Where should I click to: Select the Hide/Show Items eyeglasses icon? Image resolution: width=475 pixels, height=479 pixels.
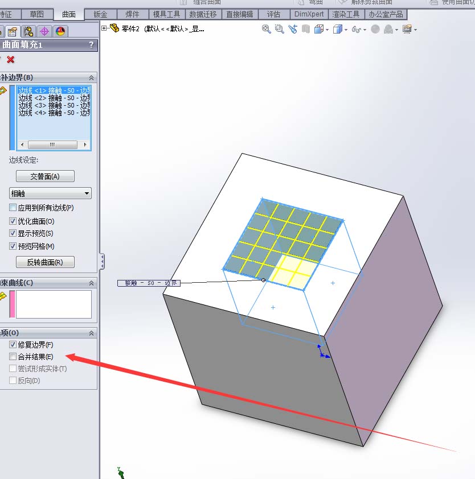point(357,29)
